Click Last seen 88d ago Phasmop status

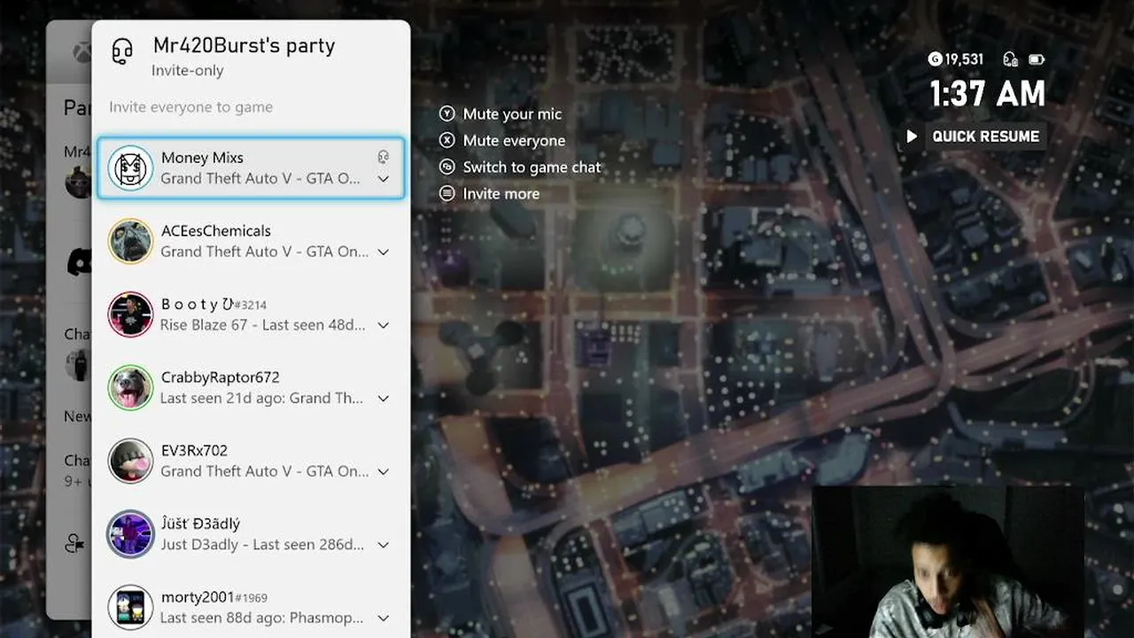coord(261,618)
